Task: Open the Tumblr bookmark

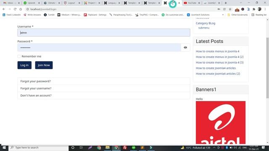Action: point(49,15)
